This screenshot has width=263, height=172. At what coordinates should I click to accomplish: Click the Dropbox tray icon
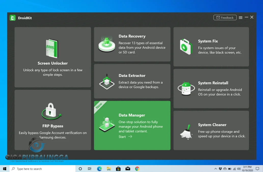tap(220, 169)
